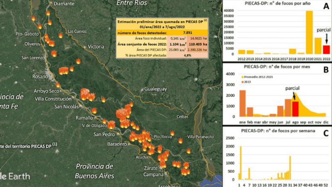Click the Gualeguay label on the map
The height and width of the screenshot is (187, 332).
click(x=155, y=89)
